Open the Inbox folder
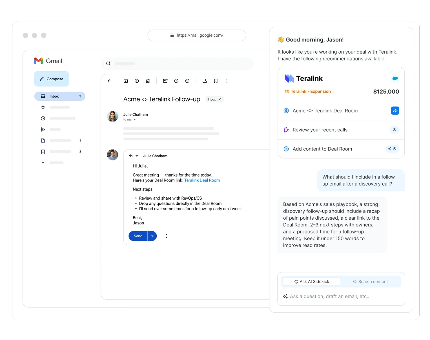The width and height of the screenshot is (430, 340). [60, 96]
